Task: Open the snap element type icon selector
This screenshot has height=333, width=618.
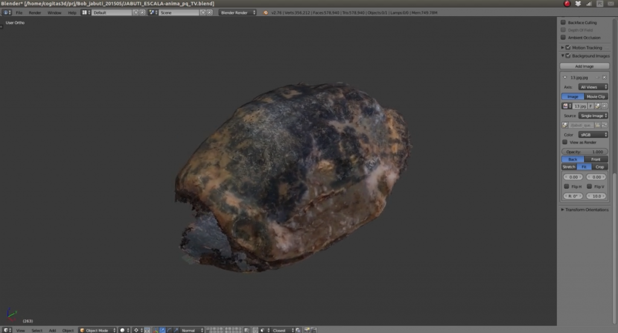Action: pos(264,330)
